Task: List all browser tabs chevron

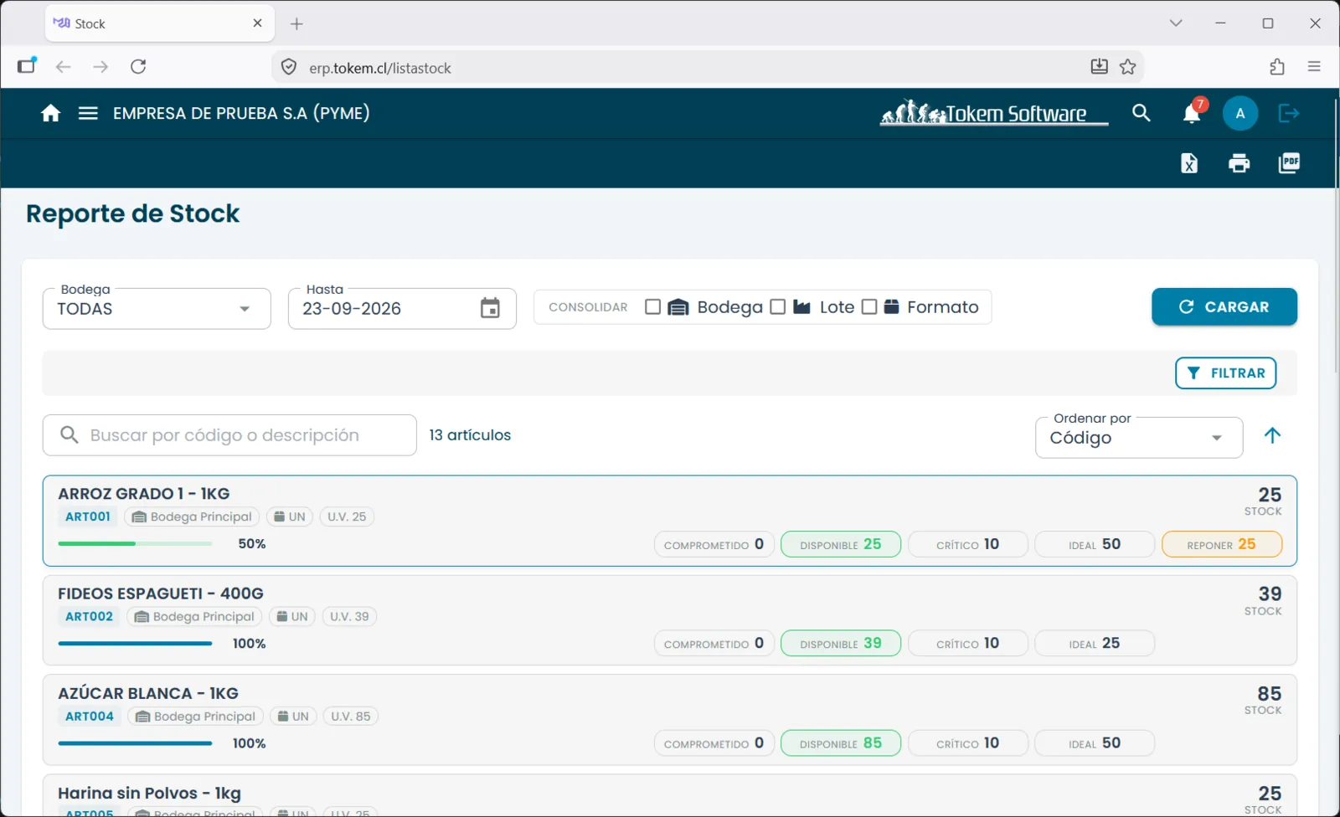Action: click(1176, 23)
